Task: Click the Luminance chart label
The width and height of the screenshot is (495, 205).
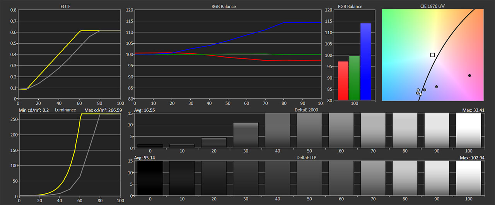Action: (65, 110)
